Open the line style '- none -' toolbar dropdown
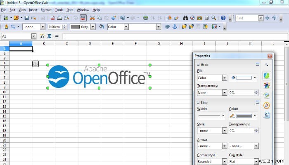The width and height of the screenshot is (289, 165). click(x=43, y=27)
